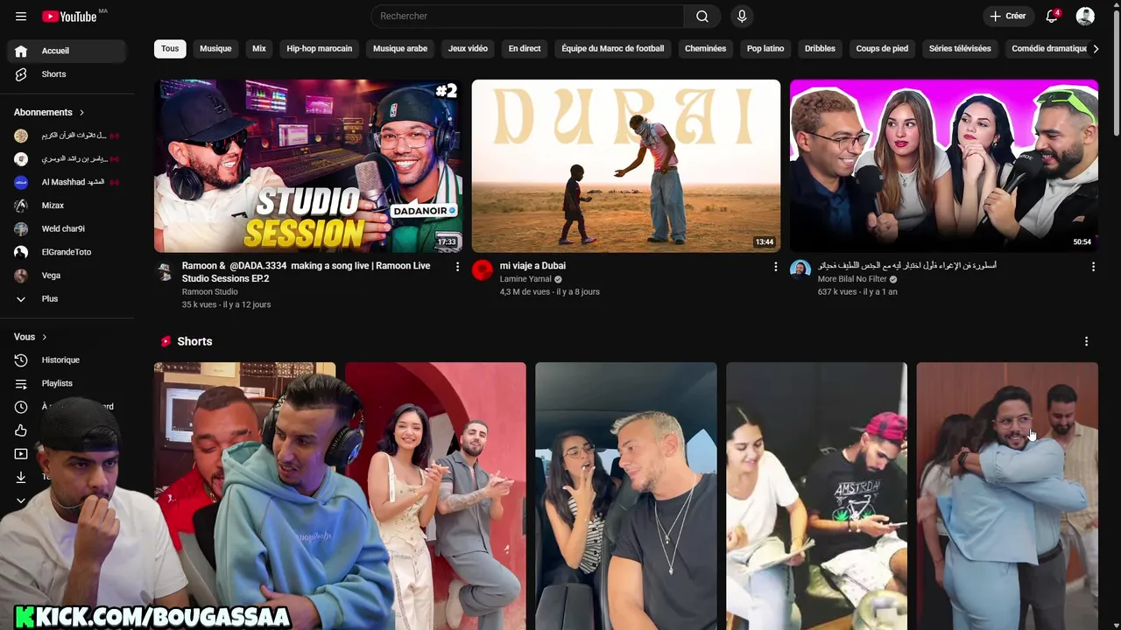Open the Lamine Yamal channel name

525,279
